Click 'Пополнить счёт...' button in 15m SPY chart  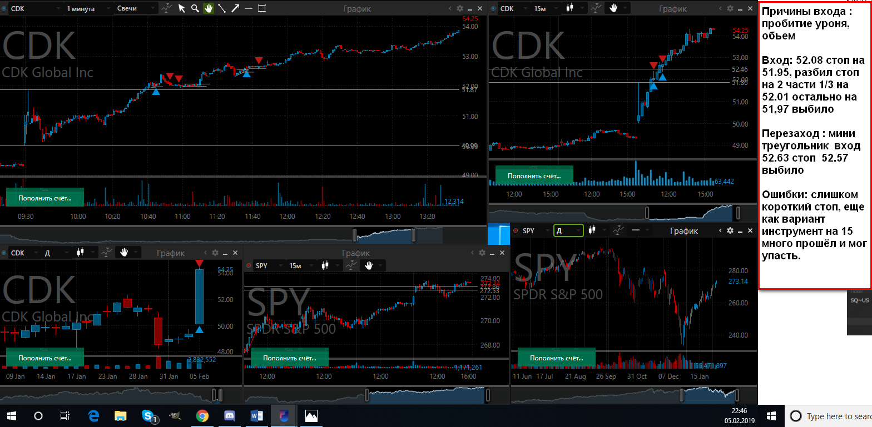click(290, 358)
